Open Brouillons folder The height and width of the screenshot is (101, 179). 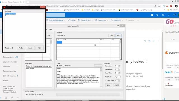click(10, 66)
